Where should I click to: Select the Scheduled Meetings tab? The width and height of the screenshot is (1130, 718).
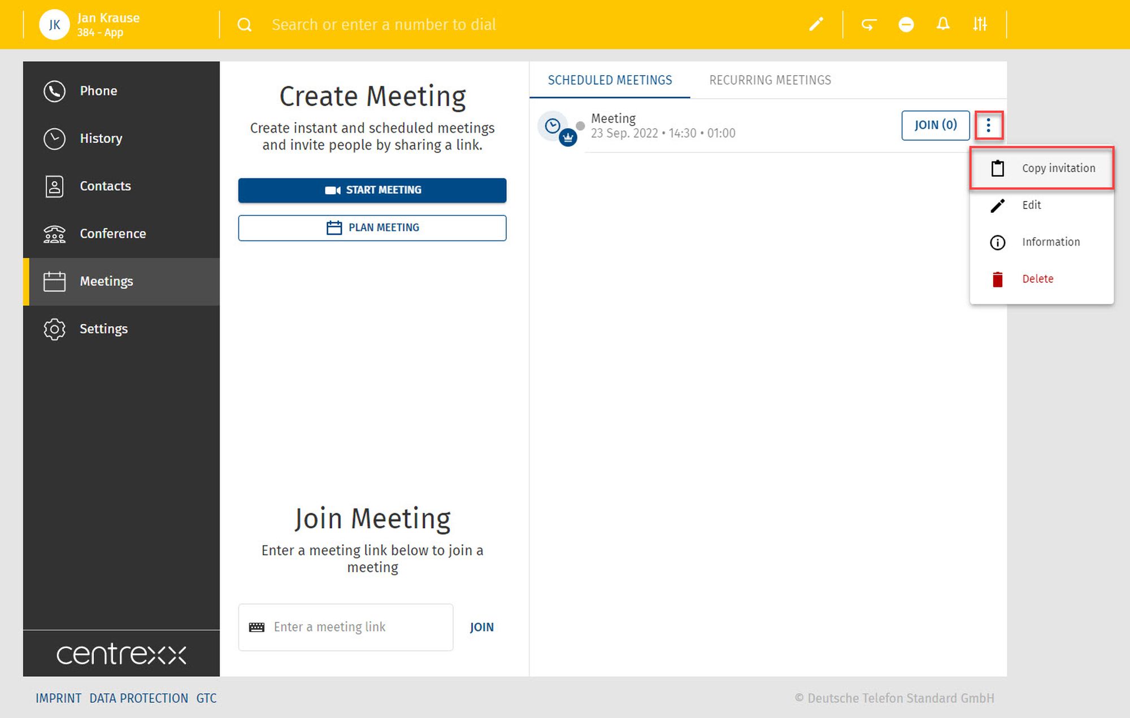(610, 80)
